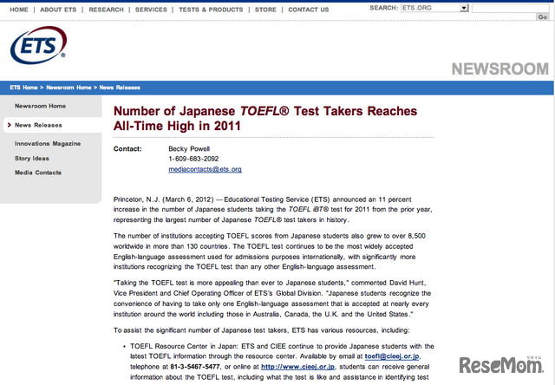This screenshot has height=385, width=555.
Task: Open CONTACT US page
Action: [x=308, y=10]
